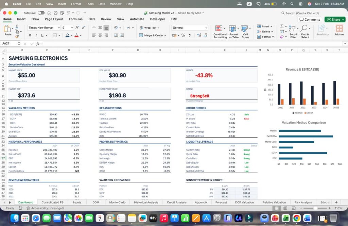Open the Add-ins icon
This screenshot has width=348, height=226.
[x=339, y=31]
